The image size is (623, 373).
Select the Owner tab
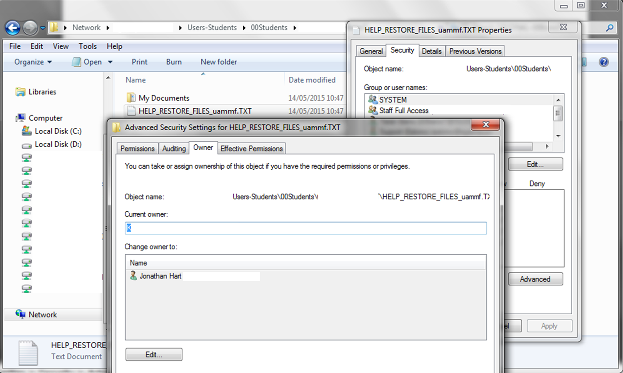tap(203, 148)
